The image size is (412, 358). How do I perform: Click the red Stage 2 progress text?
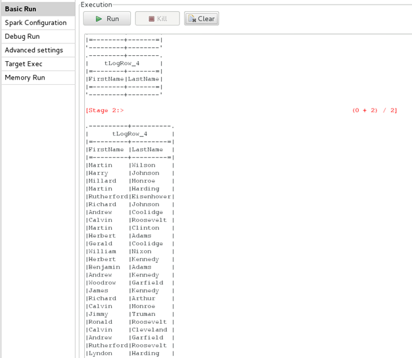pos(104,110)
